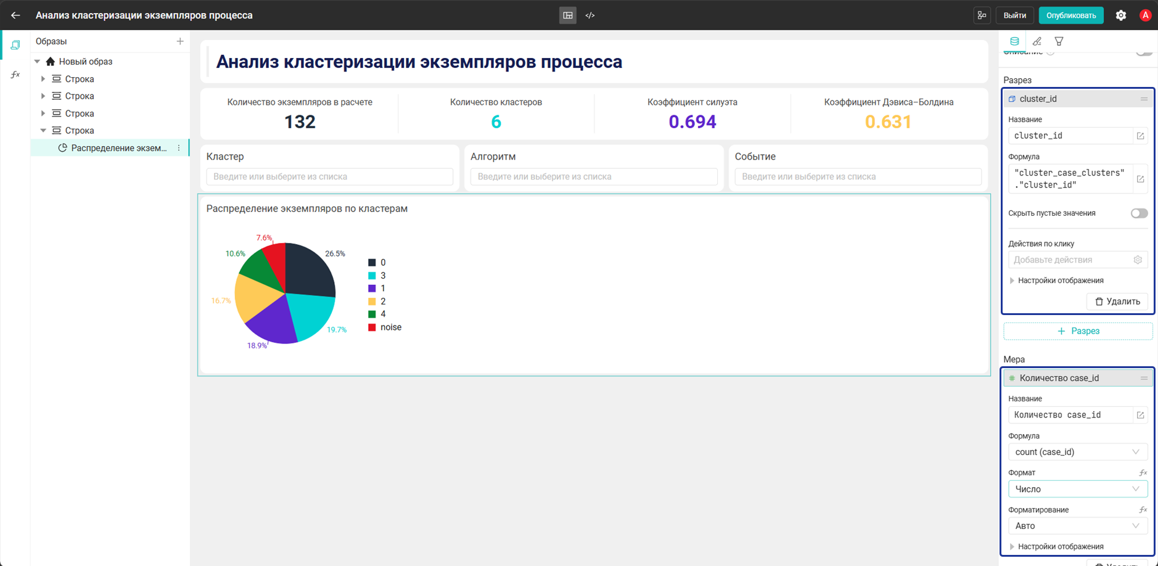The image size is (1158, 566).
Task: Open the Формула count (case_id) dropdown
Action: coord(1078,452)
